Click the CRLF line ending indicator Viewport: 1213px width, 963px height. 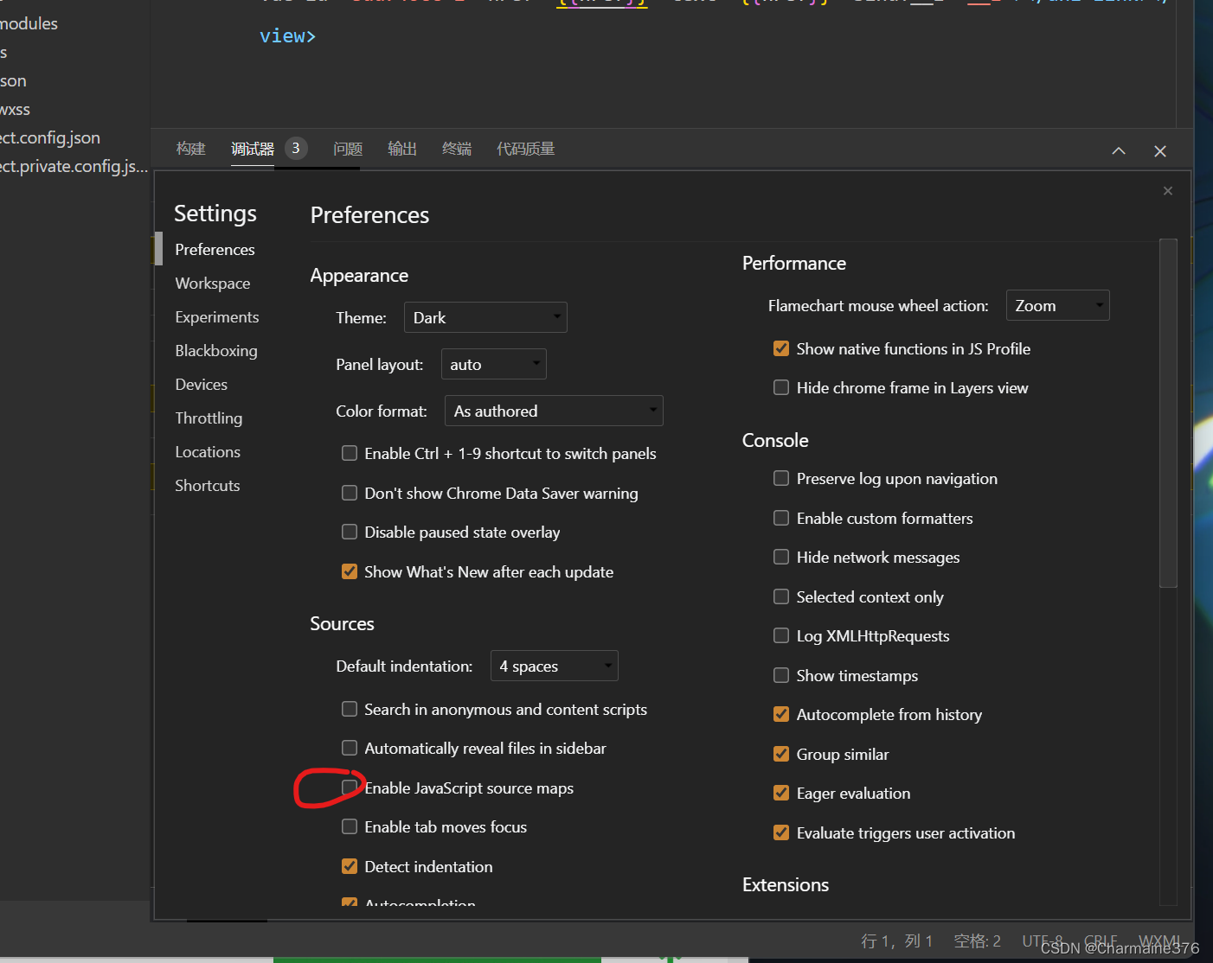[1100, 941]
